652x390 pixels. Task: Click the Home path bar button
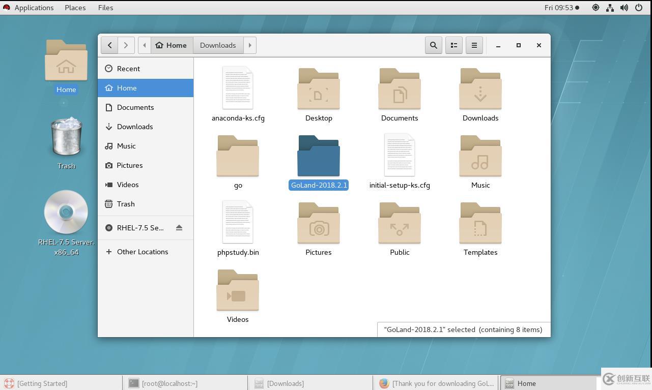[172, 45]
